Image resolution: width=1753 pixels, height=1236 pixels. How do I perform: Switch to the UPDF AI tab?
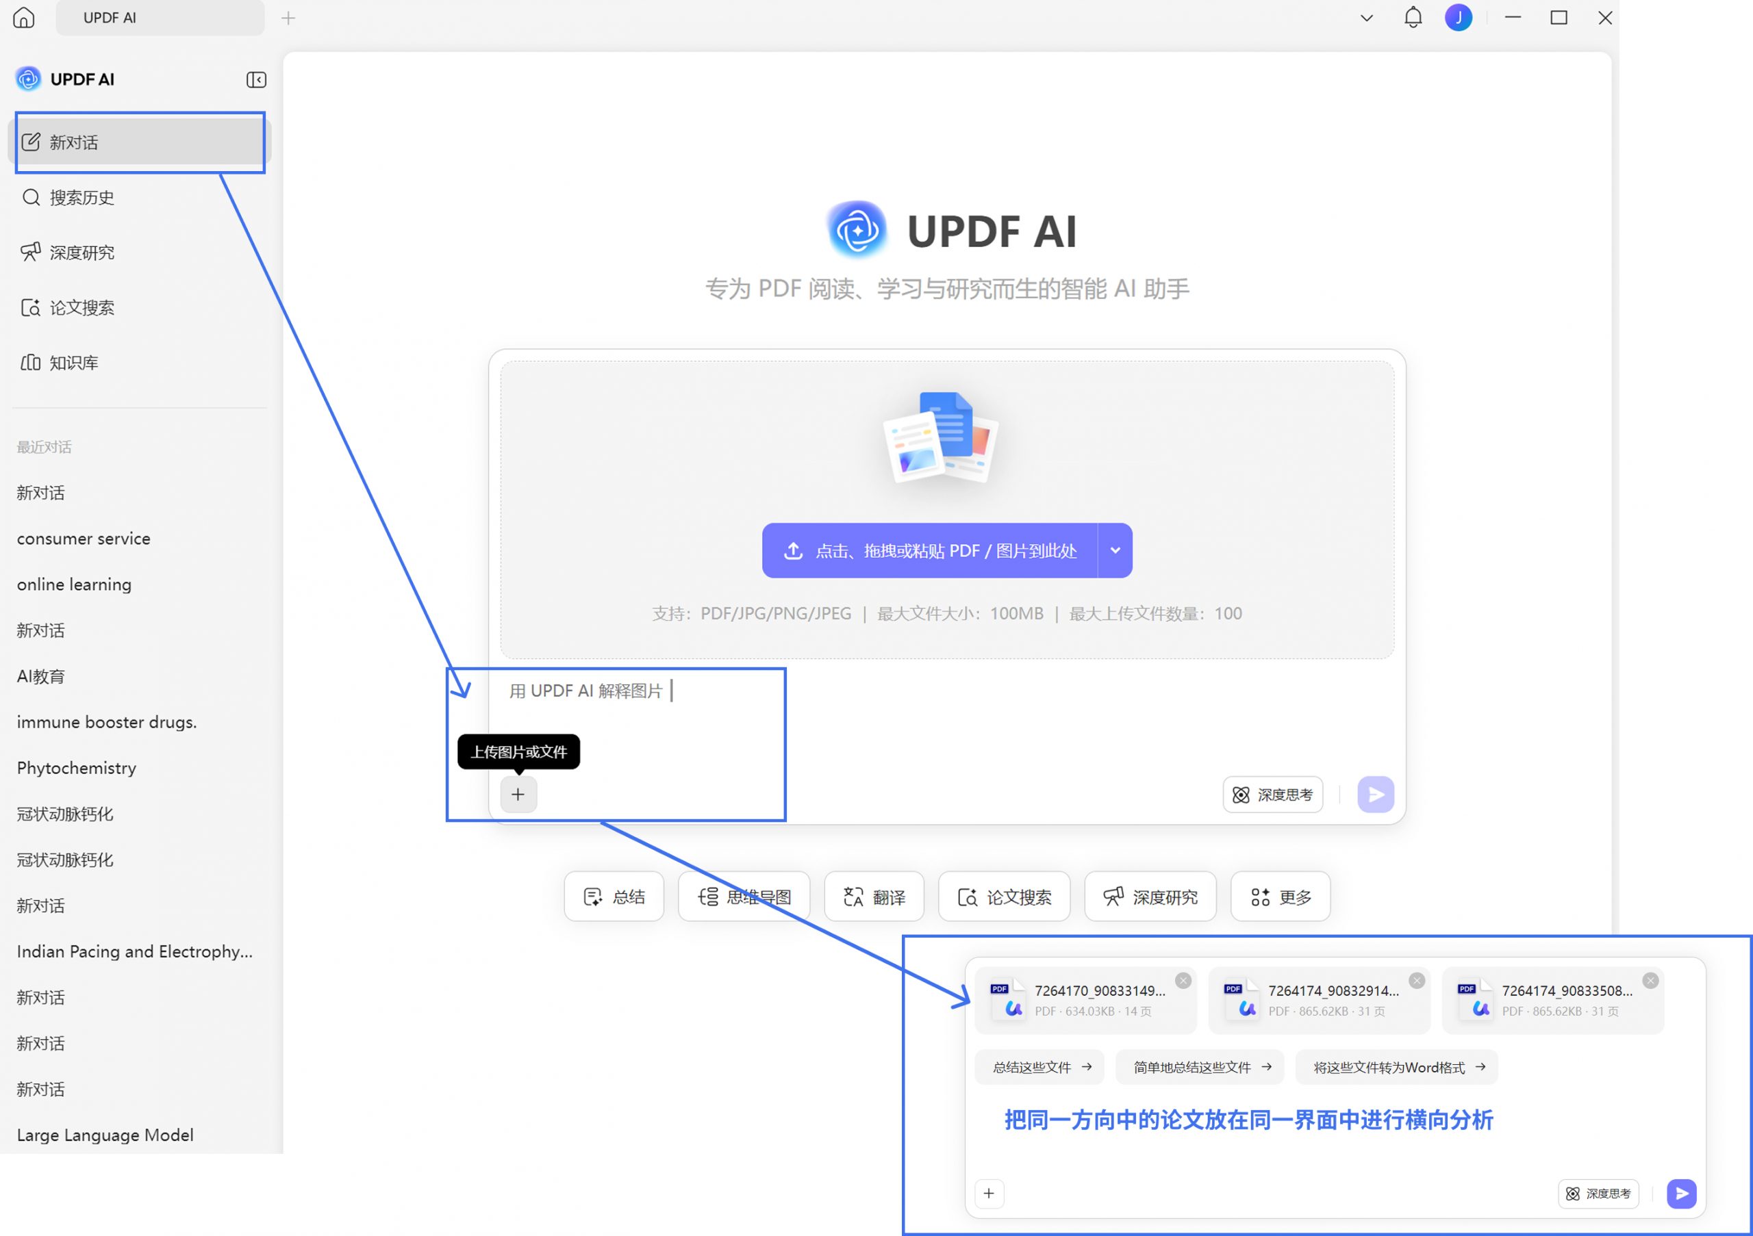coord(160,18)
